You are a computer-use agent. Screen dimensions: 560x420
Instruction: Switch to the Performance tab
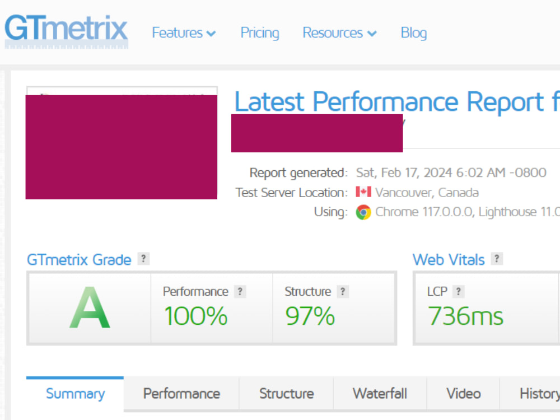coord(181,394)
